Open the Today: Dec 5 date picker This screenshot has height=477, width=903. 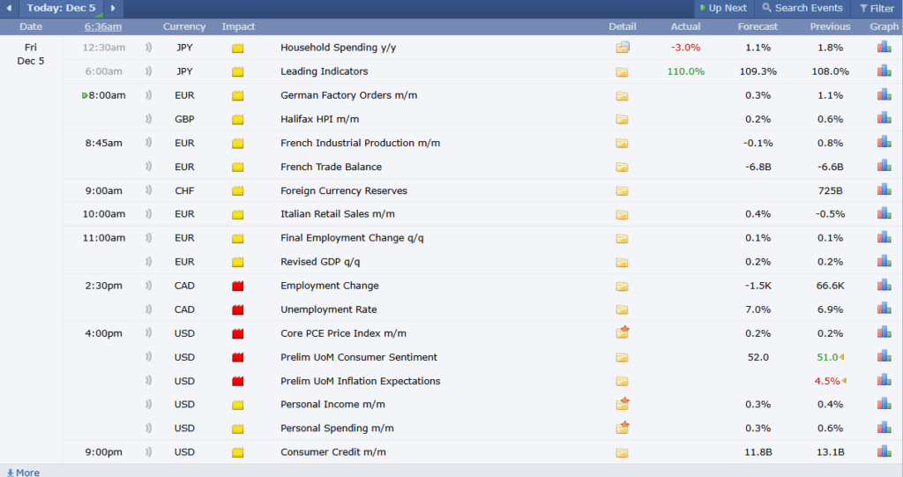pos(61,8)
